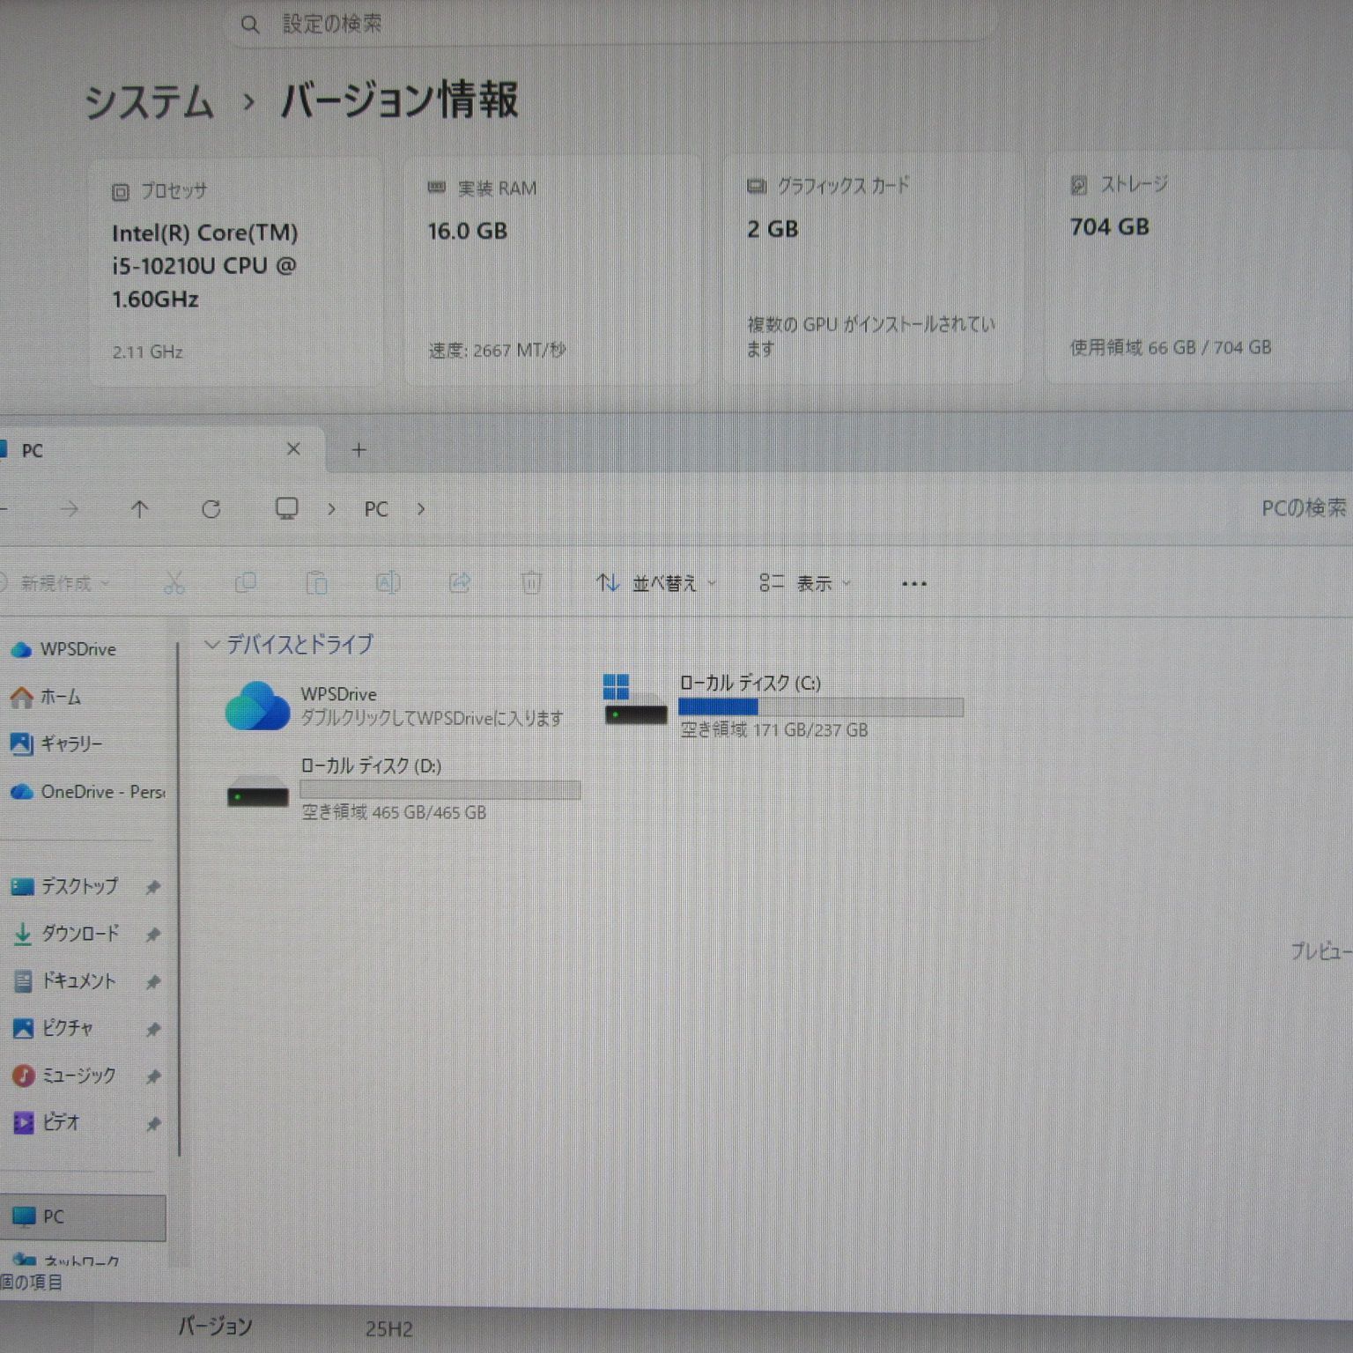Click the pin icon beside ダウンロード
This screenshot has width=1353, height=1353.
click(153, 935)
